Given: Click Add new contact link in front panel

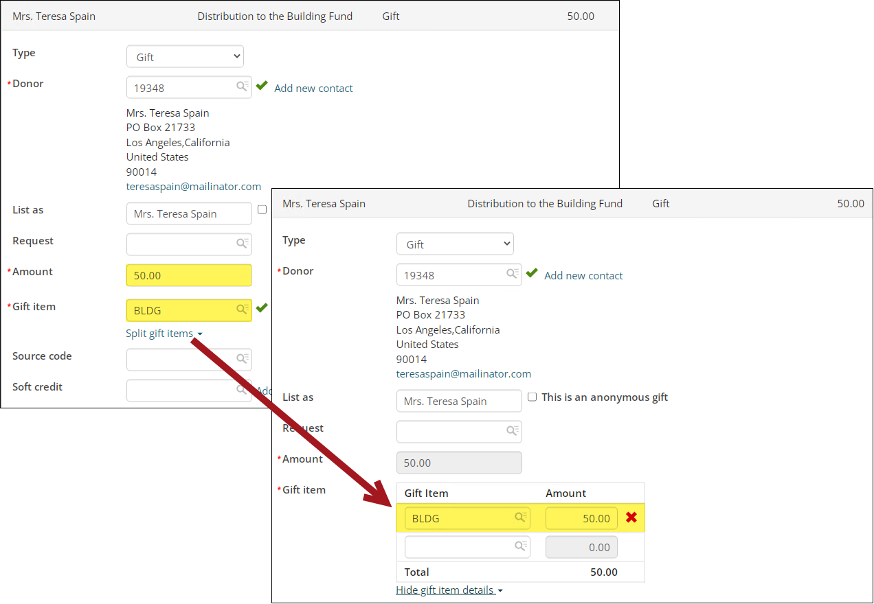Looking at the screenshot, I should (583, 275).
